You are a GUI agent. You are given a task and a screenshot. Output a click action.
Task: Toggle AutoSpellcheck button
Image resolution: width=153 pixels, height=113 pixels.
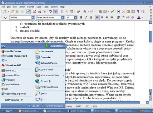pos(56,12)
